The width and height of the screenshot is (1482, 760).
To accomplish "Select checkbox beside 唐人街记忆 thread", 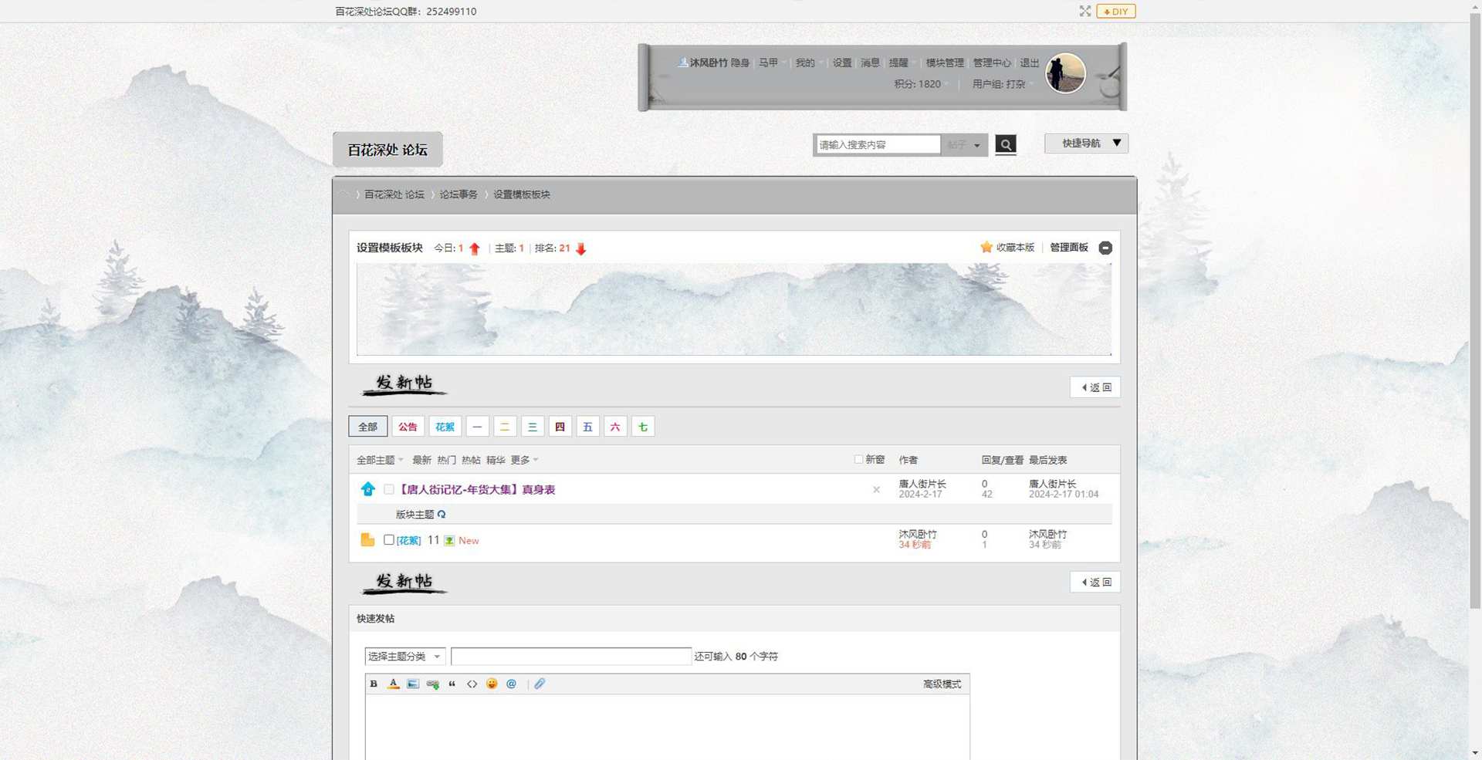I will point(389,489).
